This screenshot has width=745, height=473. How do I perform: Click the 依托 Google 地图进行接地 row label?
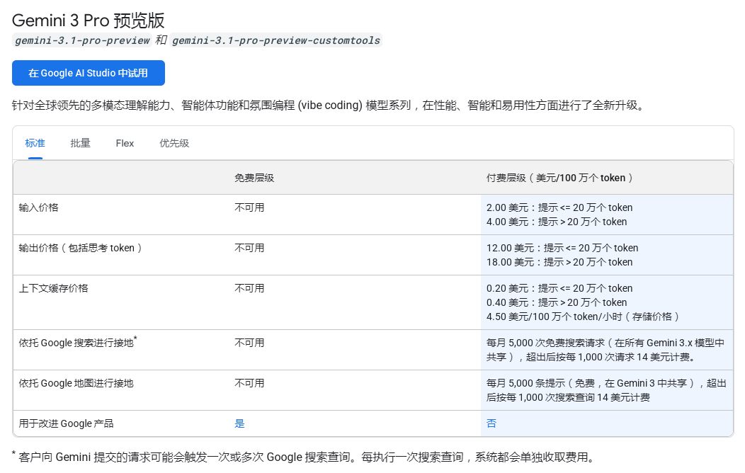tap(76, 383)
